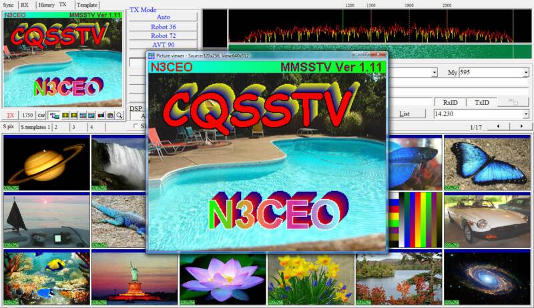Click the Picture viewer title bar icon
Screen dimensions: 534x308
point(152,55)
